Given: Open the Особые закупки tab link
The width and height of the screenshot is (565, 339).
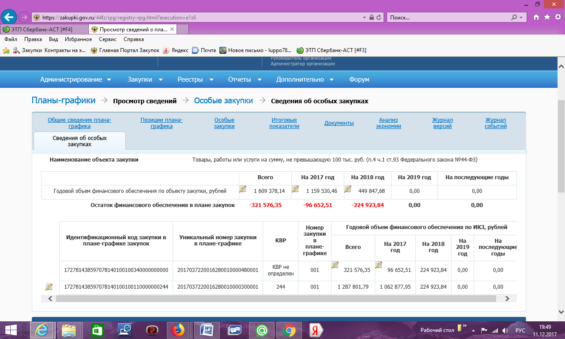Looking at the screenshot, I should click(224, 123).
